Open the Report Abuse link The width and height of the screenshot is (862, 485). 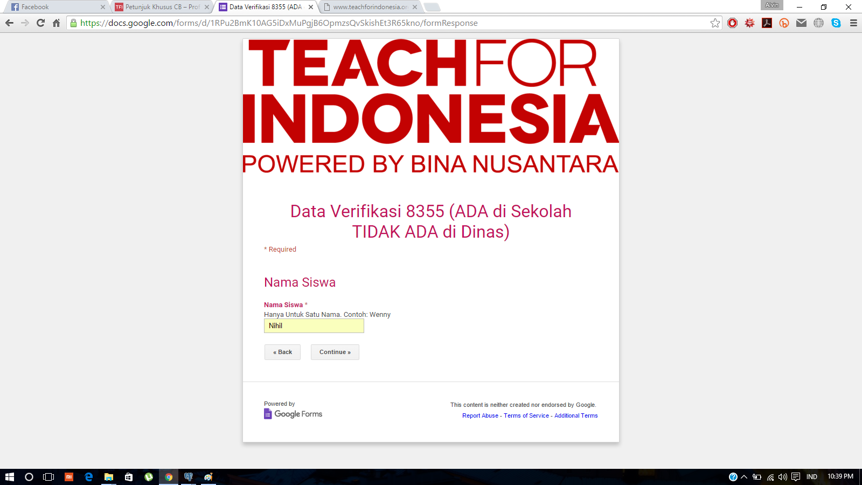point(480,415)
